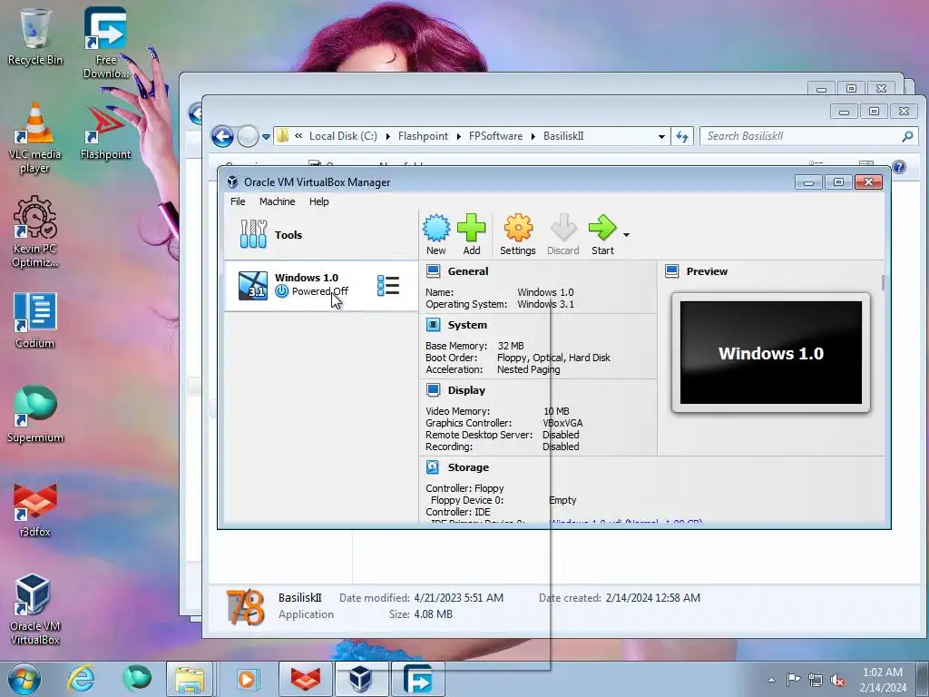Click muted volume speaker tray icon
This screenshot has height=697, width=929.
tap(837, 680)
